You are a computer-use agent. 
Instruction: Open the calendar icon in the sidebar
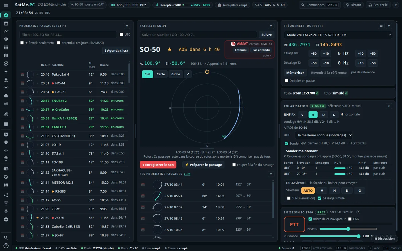(6, 23)
